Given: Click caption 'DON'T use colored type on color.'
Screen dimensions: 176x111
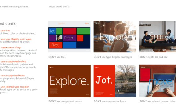Looking at the screenshot, I should 157,101.
